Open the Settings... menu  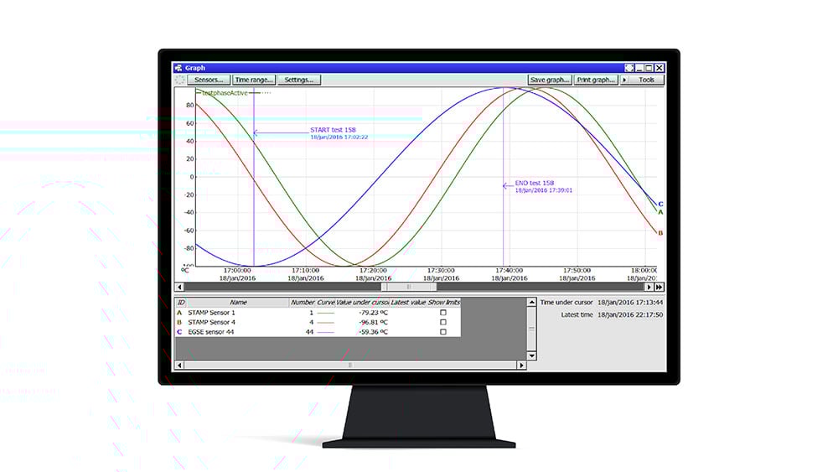[x=298, y=80]
